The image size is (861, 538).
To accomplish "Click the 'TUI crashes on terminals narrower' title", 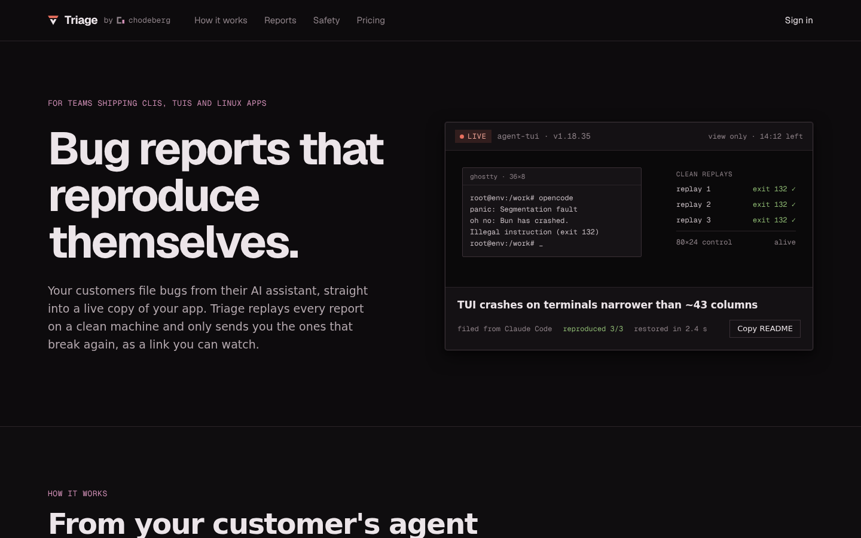I will click(x=607, y=305).
